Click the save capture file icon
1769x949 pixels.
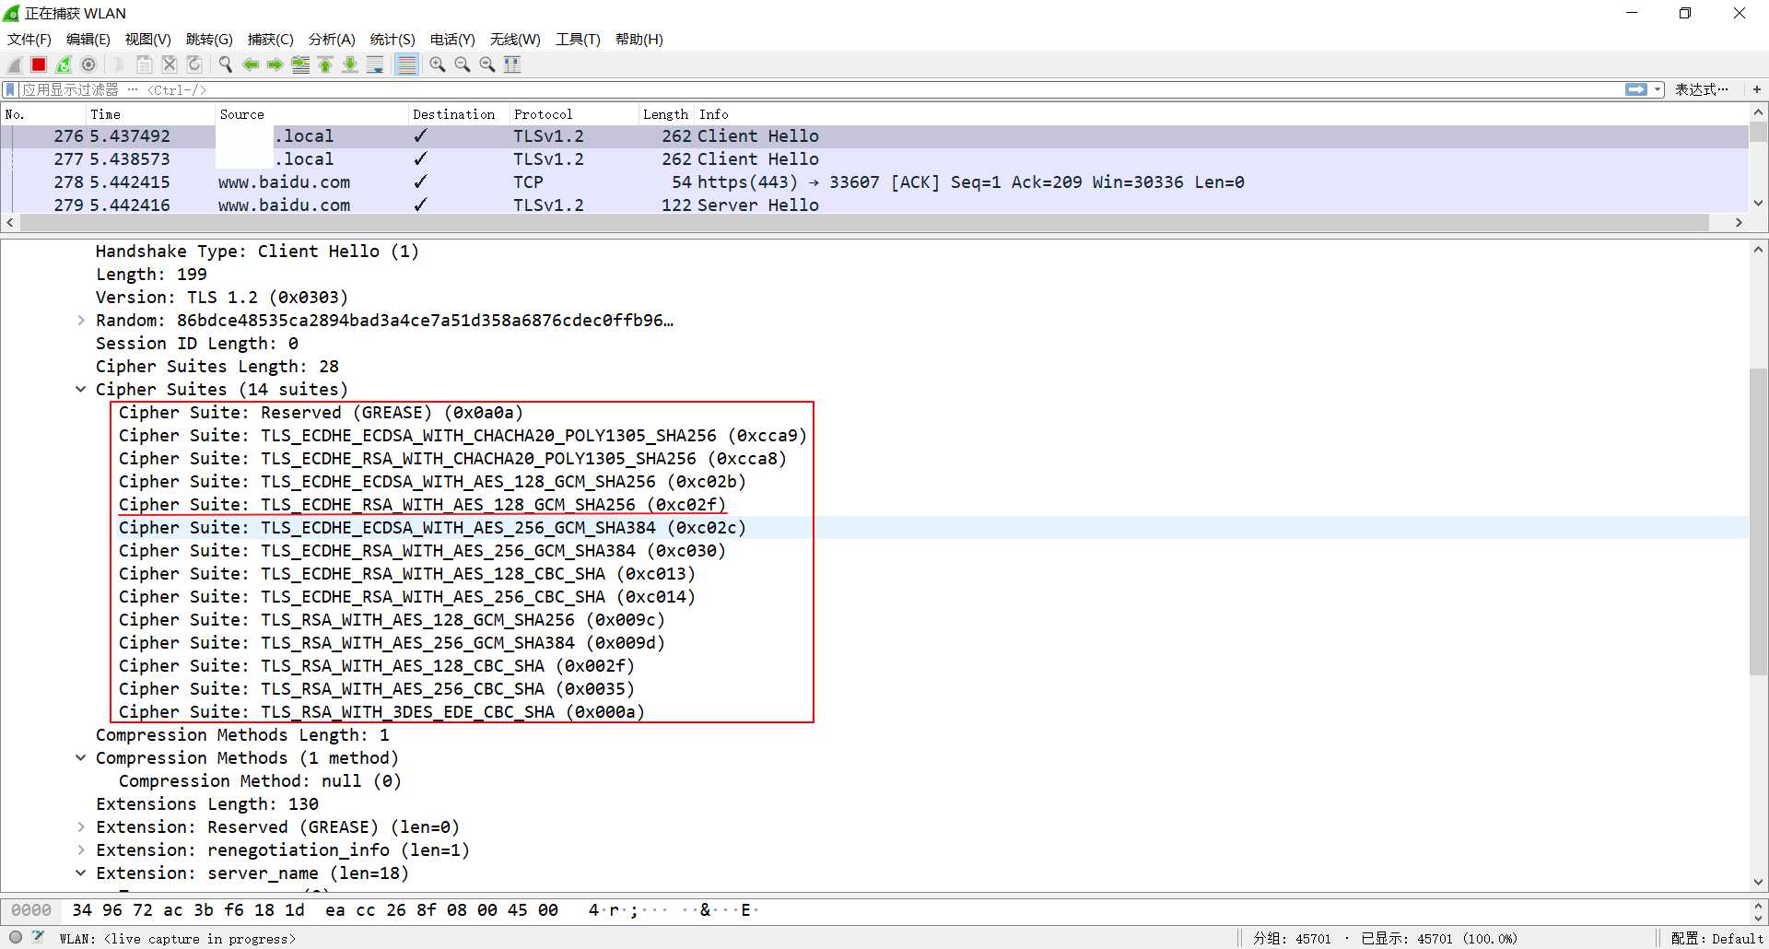click(x=145, y=64)
